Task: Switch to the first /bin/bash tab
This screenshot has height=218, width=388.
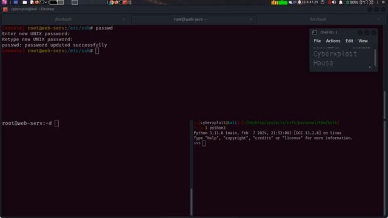Action: 63,19
